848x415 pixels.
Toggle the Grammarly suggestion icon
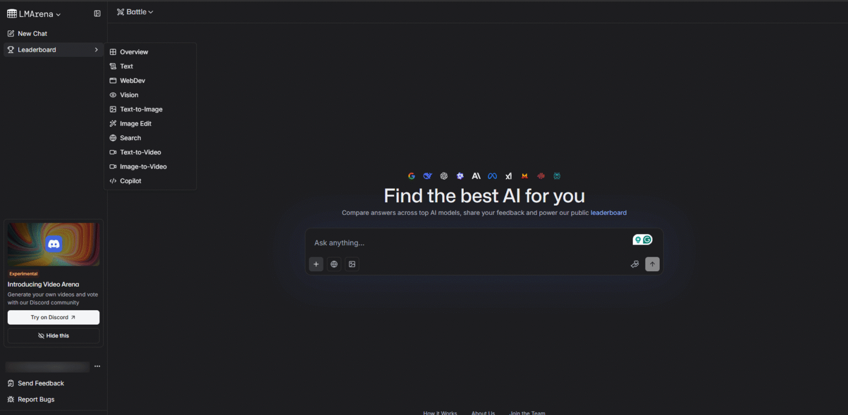tap(646, 239)
